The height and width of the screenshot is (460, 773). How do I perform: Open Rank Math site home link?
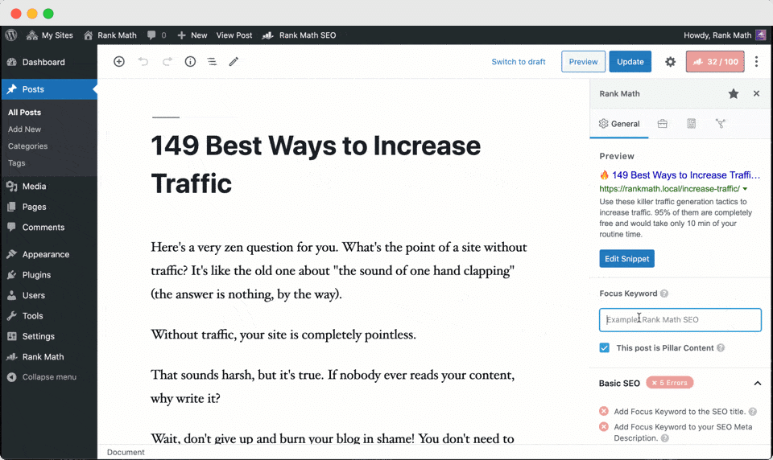tap(110, 35)
